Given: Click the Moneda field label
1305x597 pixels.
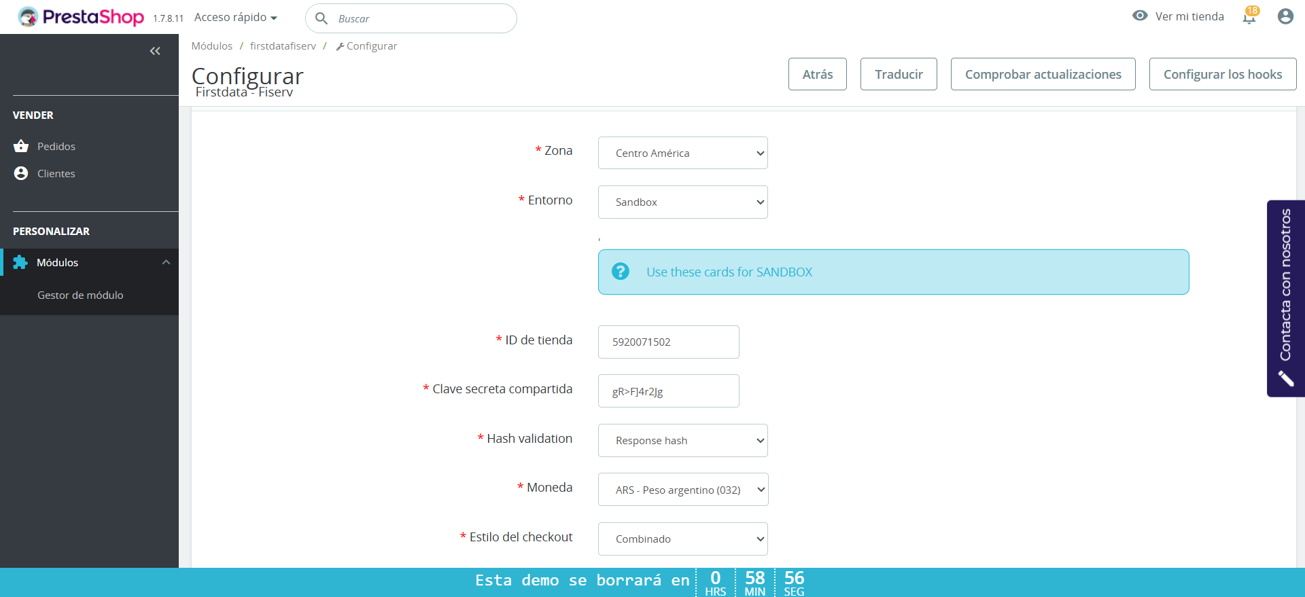Looking at the screenshot, I should (x=550, y=488).
